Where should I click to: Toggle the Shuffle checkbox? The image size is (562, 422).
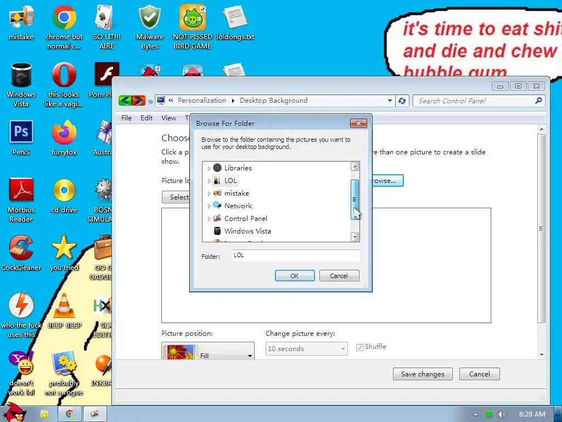(359, 347)
